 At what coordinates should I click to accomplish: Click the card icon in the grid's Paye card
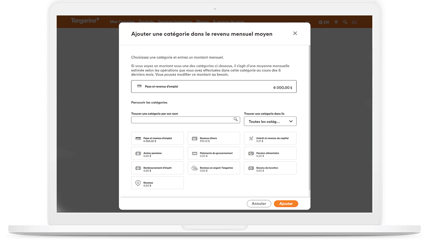138,139
